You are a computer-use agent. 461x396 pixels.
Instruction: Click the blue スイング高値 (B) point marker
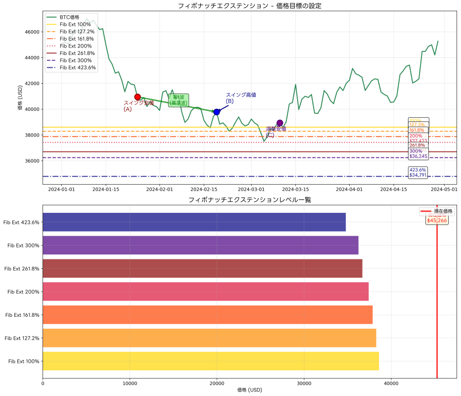216,111
